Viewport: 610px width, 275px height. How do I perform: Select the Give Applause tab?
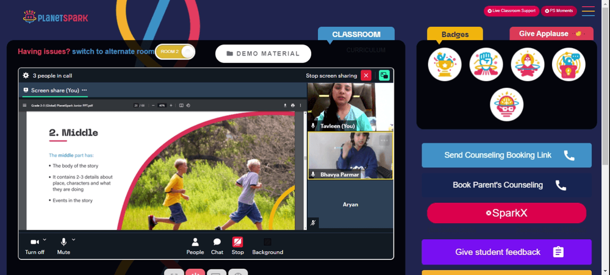(x=551, y=34)
